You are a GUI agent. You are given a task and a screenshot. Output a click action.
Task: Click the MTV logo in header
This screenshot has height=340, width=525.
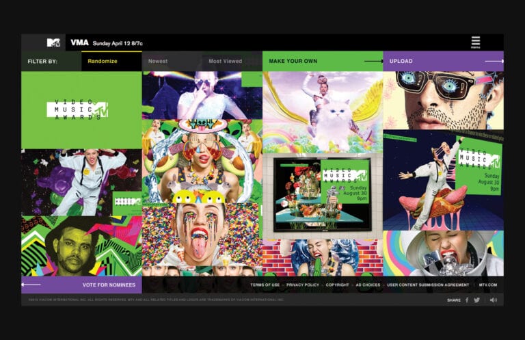pyautogui.click(x=53, y=42)
